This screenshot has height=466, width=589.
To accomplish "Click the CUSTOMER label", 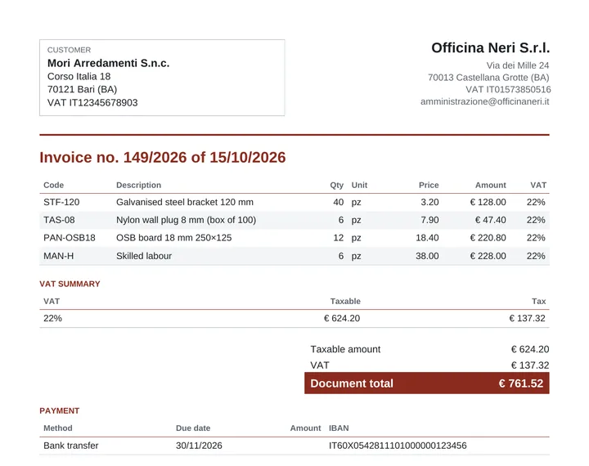I will tap(69, 50).
